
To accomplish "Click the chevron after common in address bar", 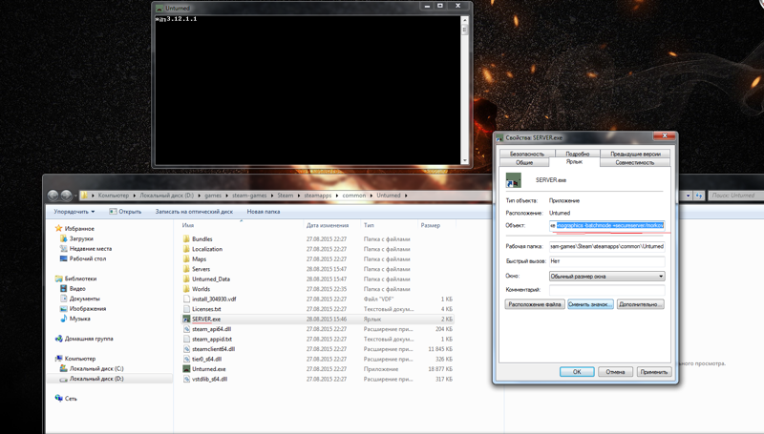I will 371,196.
